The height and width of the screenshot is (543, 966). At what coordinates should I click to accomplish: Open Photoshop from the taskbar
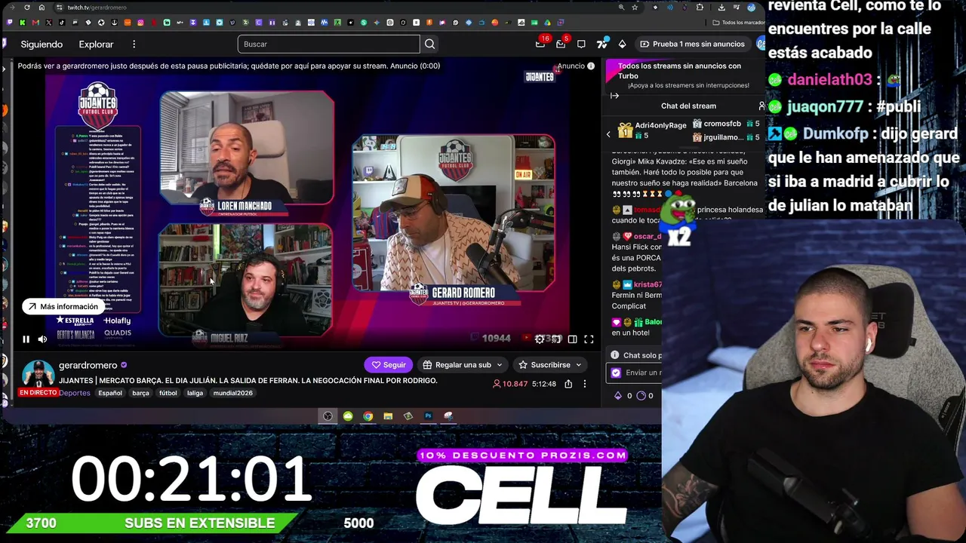(x=428, y=416)
